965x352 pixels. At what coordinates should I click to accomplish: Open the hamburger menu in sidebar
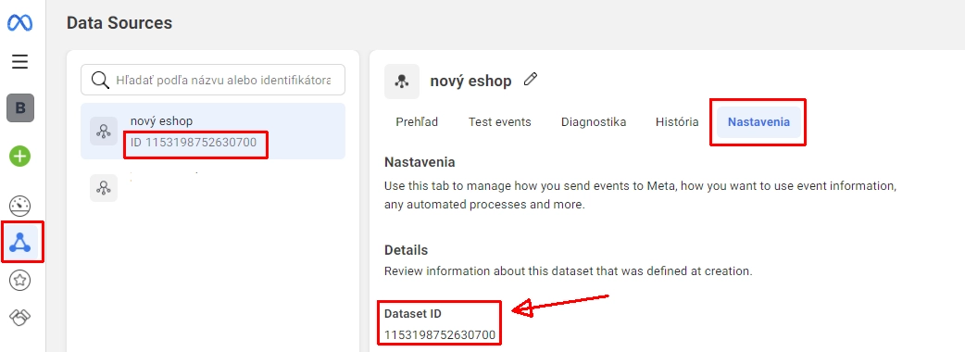click(x=20, y=61)
